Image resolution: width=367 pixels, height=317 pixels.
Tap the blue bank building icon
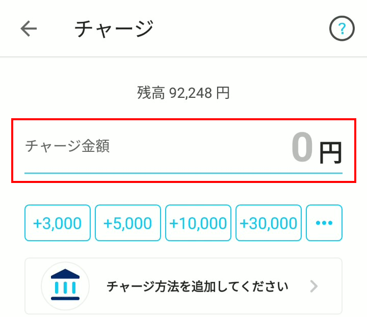tap(65, 286)
